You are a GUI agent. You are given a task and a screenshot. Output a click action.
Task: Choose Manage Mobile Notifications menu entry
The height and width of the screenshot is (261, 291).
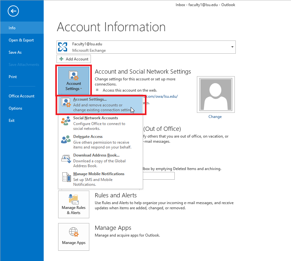[101, 179]
